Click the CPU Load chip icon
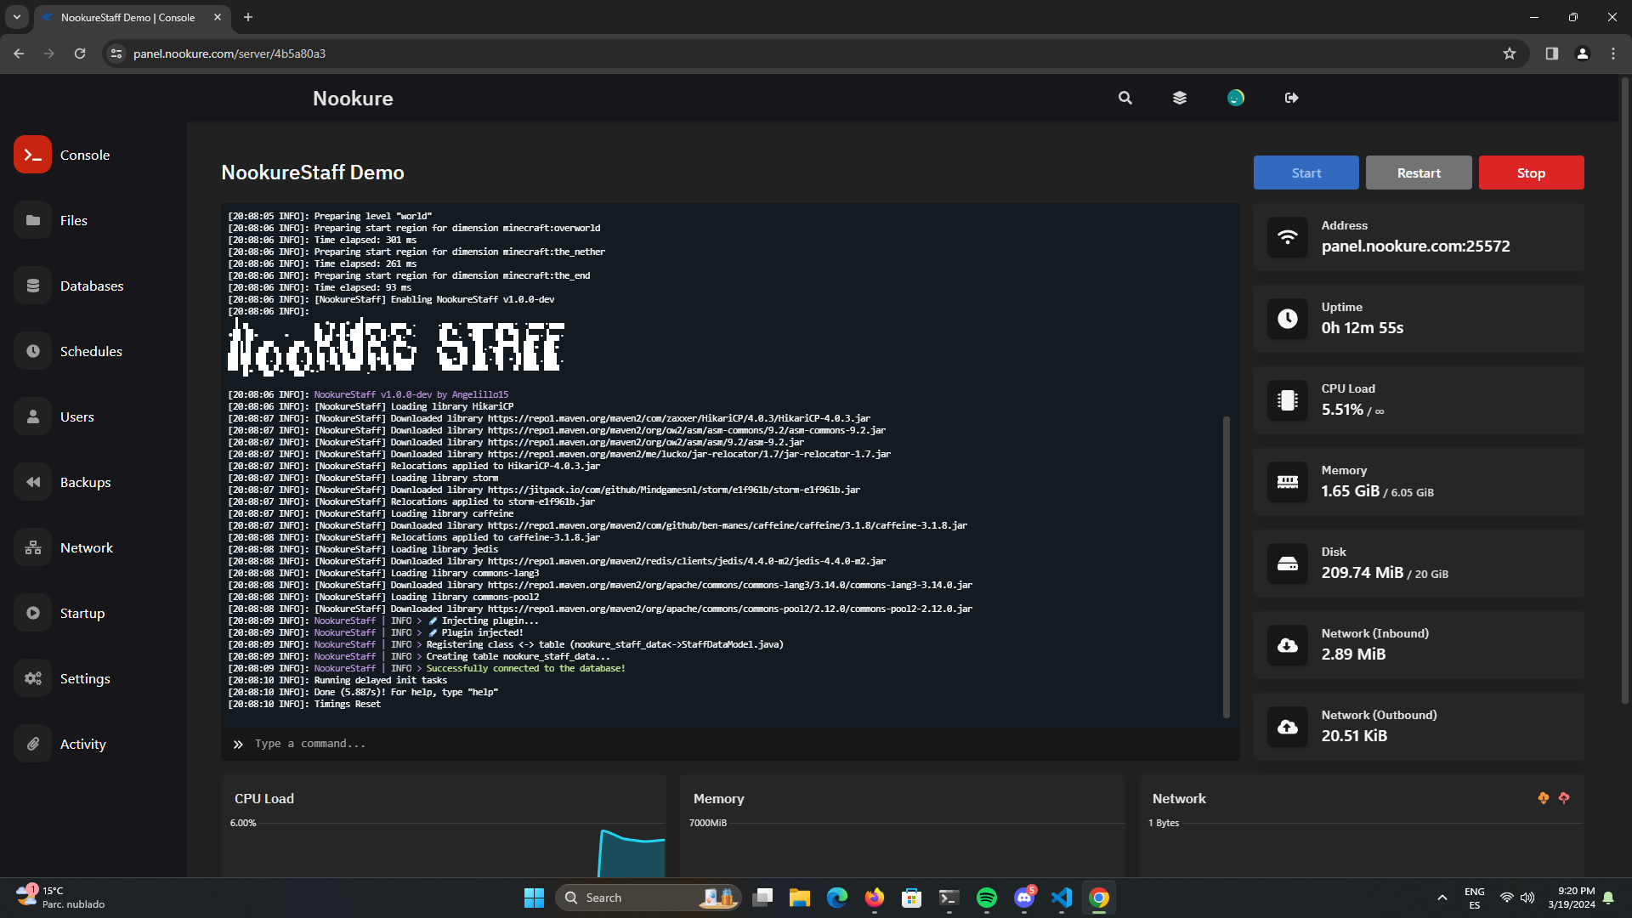The height and width of the screenshot is (918, 1632). pos(1288,400)
